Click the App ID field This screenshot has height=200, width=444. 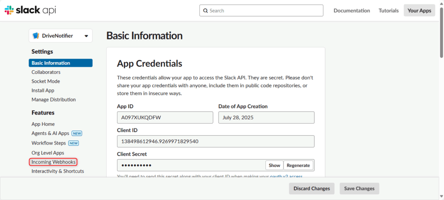tap(165, 118)
